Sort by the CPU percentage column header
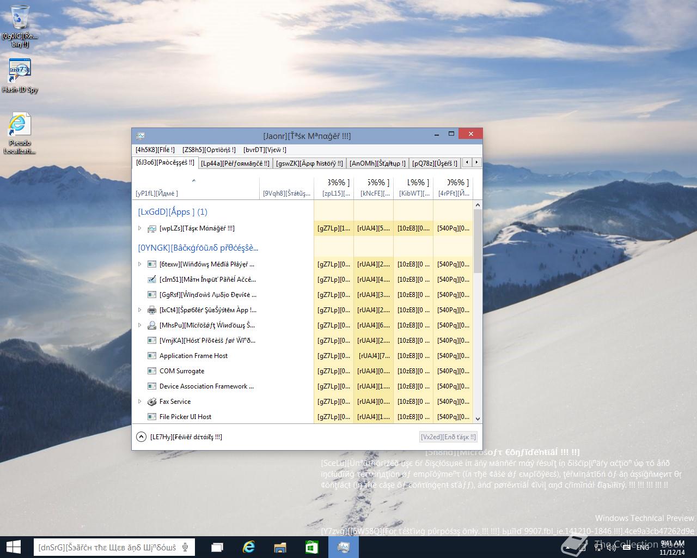Image resolution: width=697 pixels, height=558 pixels. point(334,188)
